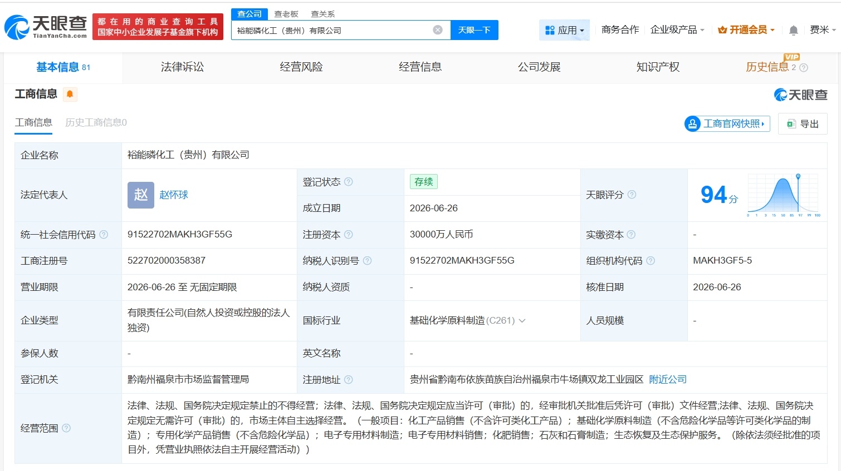The width and height of the screenshot is (841, 471).
Task: Expand the 基础化学原料制造 industry chevron
Action: (x=522, y=321)
